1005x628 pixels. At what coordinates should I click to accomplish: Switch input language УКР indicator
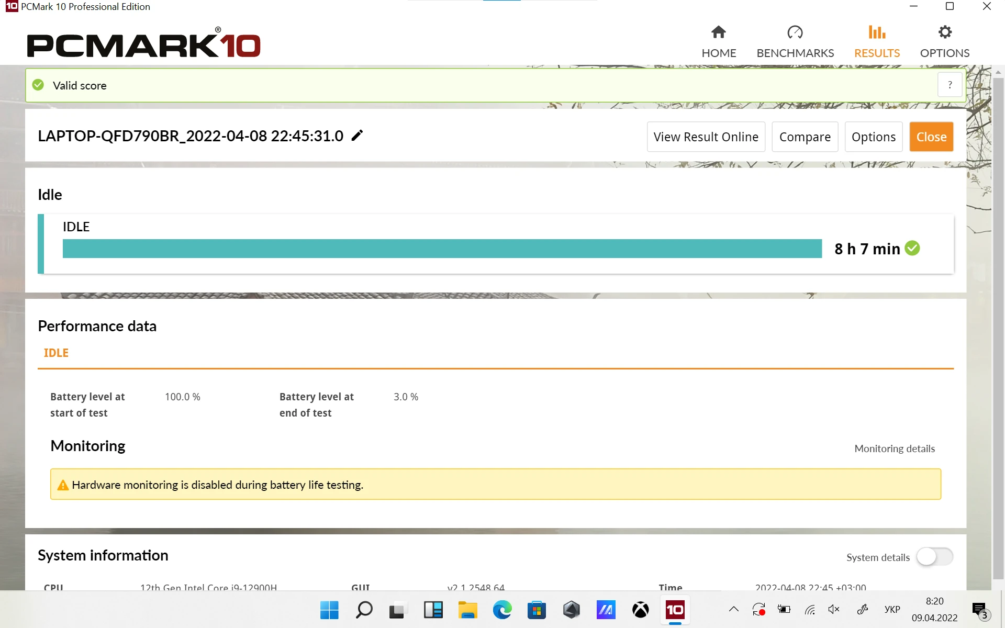[x=892, y=609]
